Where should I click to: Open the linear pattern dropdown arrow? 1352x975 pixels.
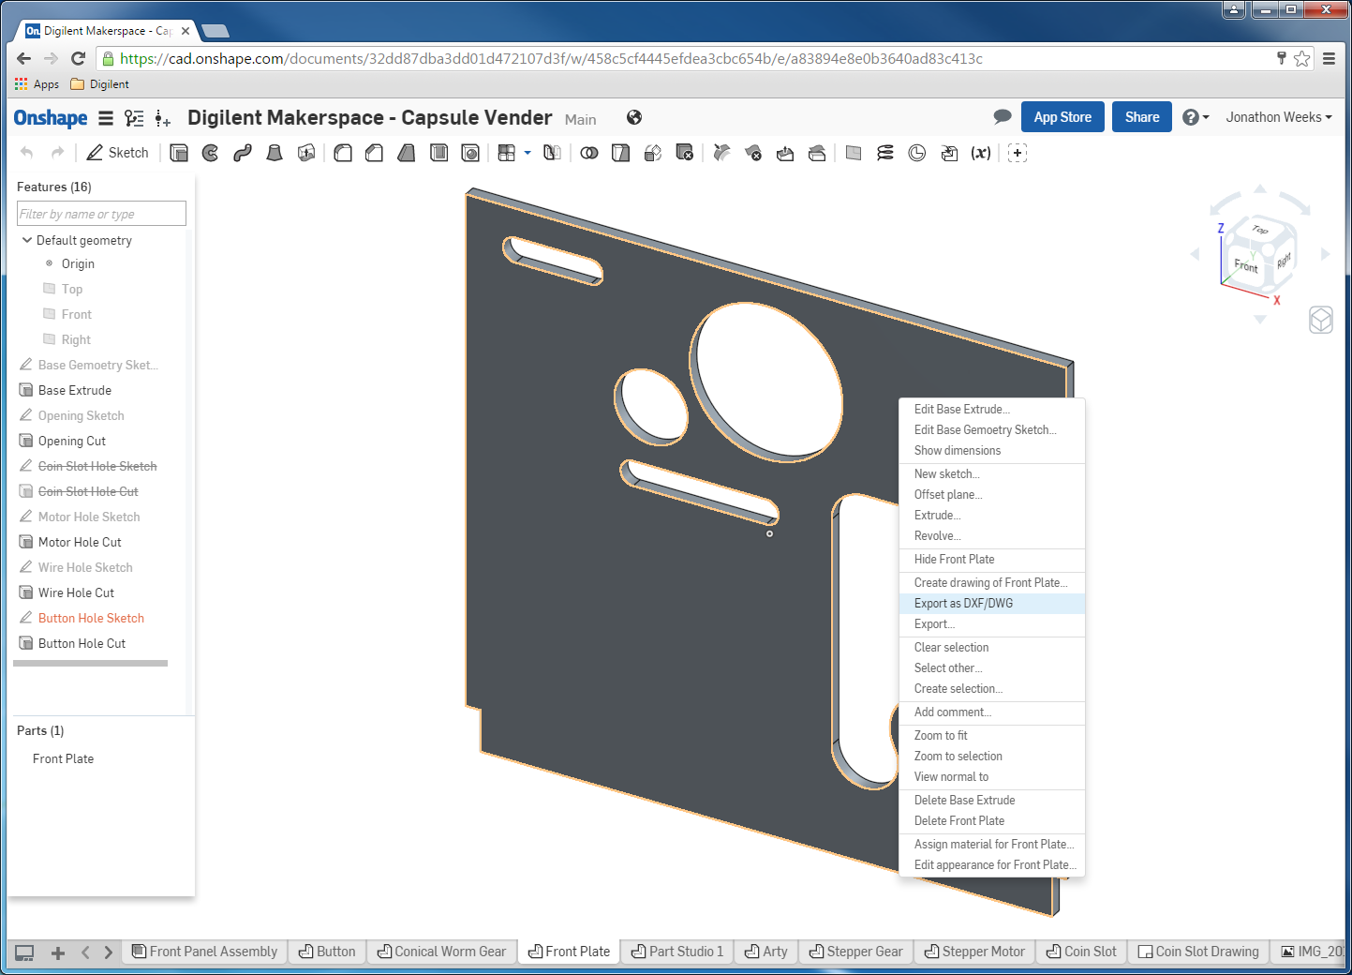(527, 153)
